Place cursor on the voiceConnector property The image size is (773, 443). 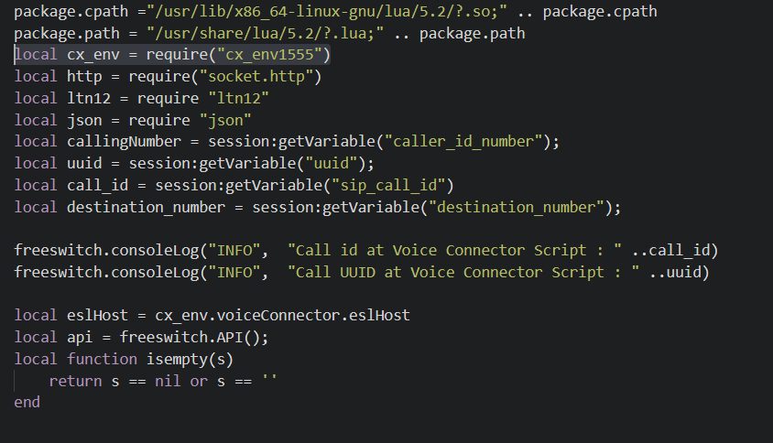click(x=278, y=315)
